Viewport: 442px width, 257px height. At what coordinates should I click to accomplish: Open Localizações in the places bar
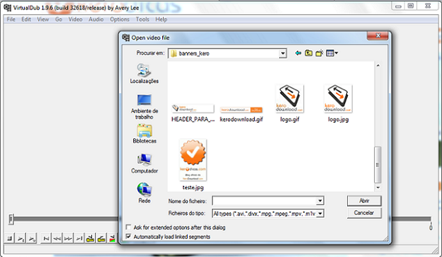144,73
